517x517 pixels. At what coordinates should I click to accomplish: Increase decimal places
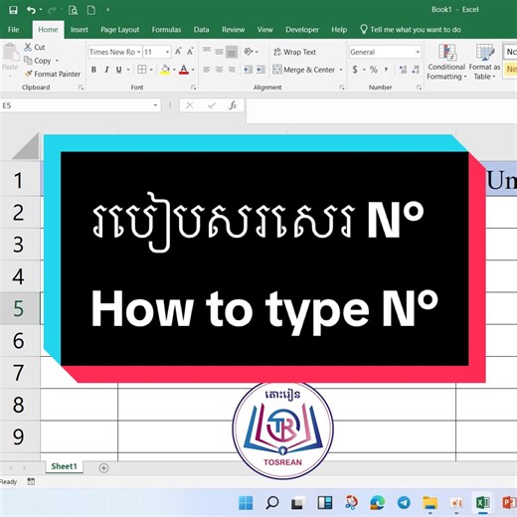pos(403,70)
